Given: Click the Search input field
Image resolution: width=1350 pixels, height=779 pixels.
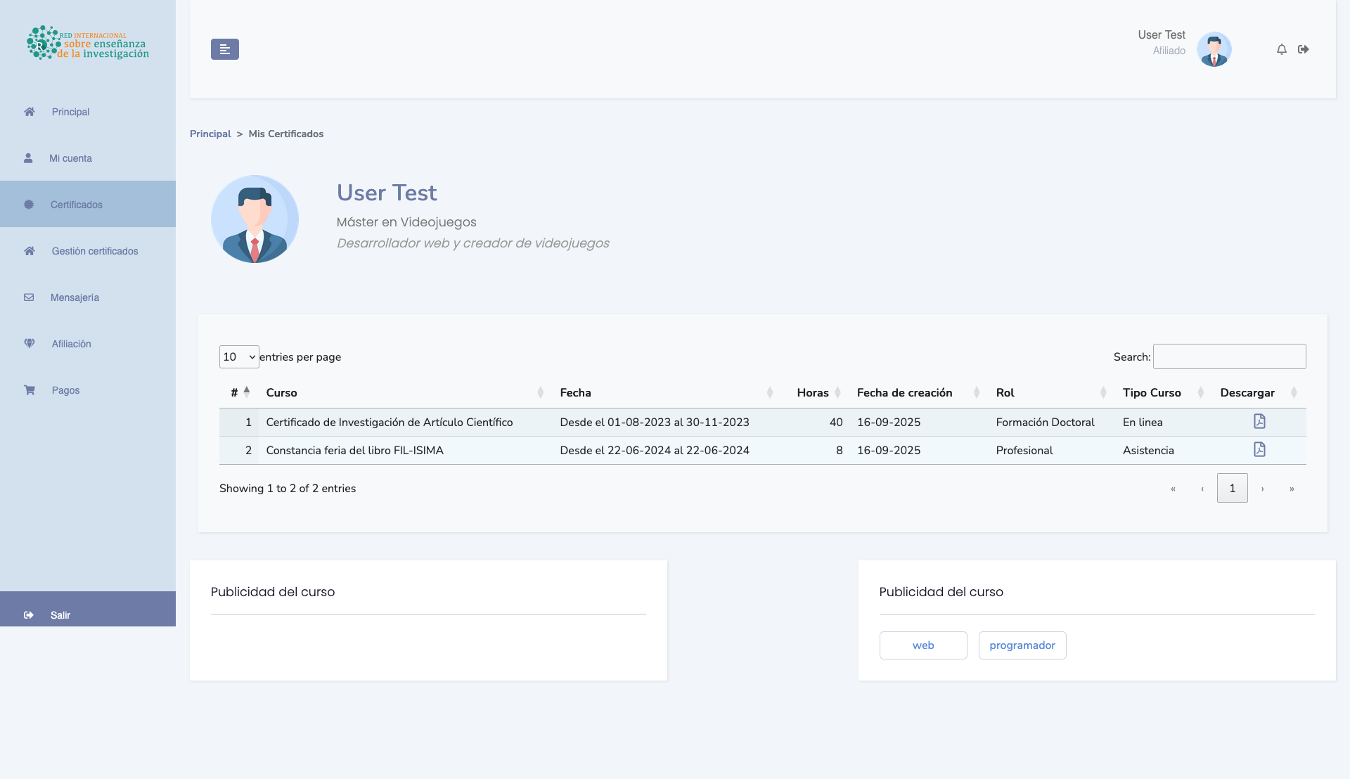Looking at the screenshot, I should tap(1229, 356).
